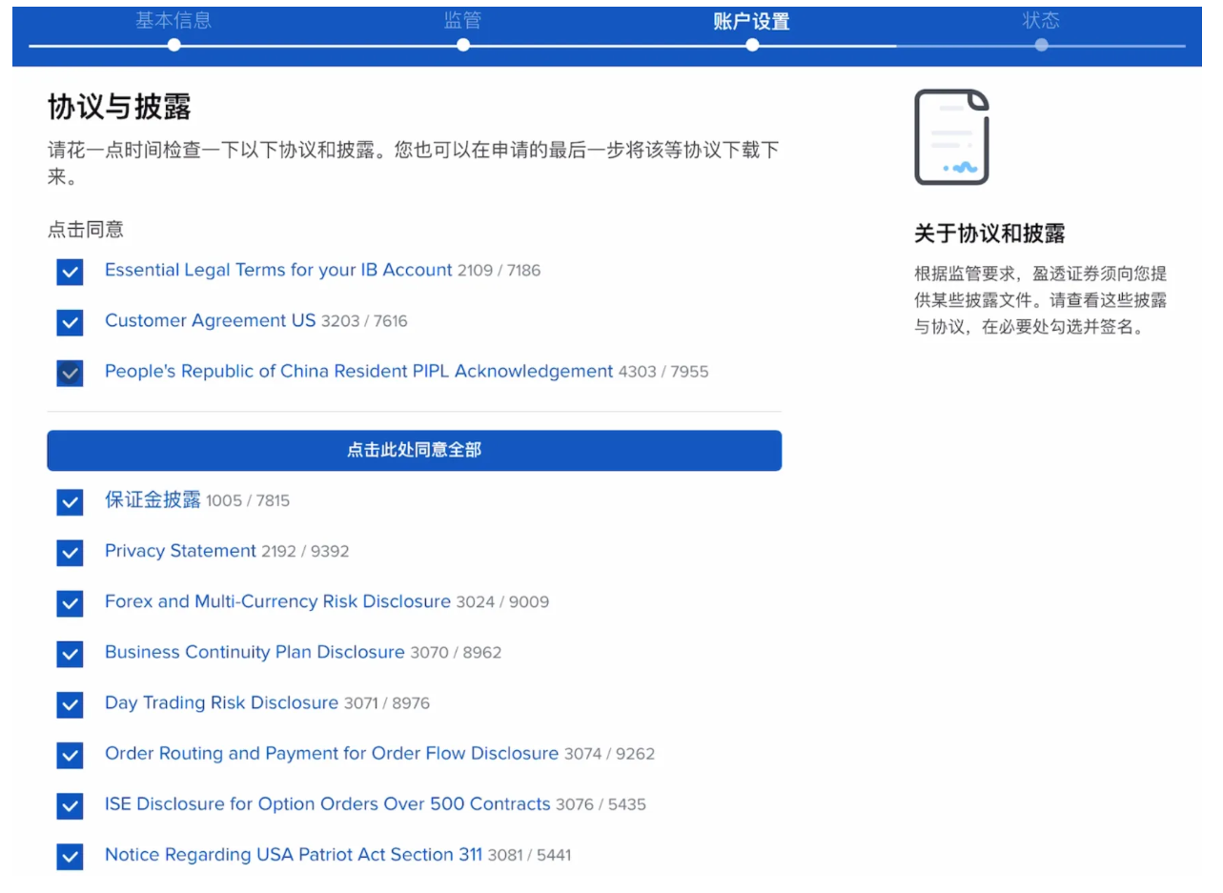Screen dimensions: 1223x893
Task: Deselect the 保证金披露 checkbox
Action: point(70,502)
